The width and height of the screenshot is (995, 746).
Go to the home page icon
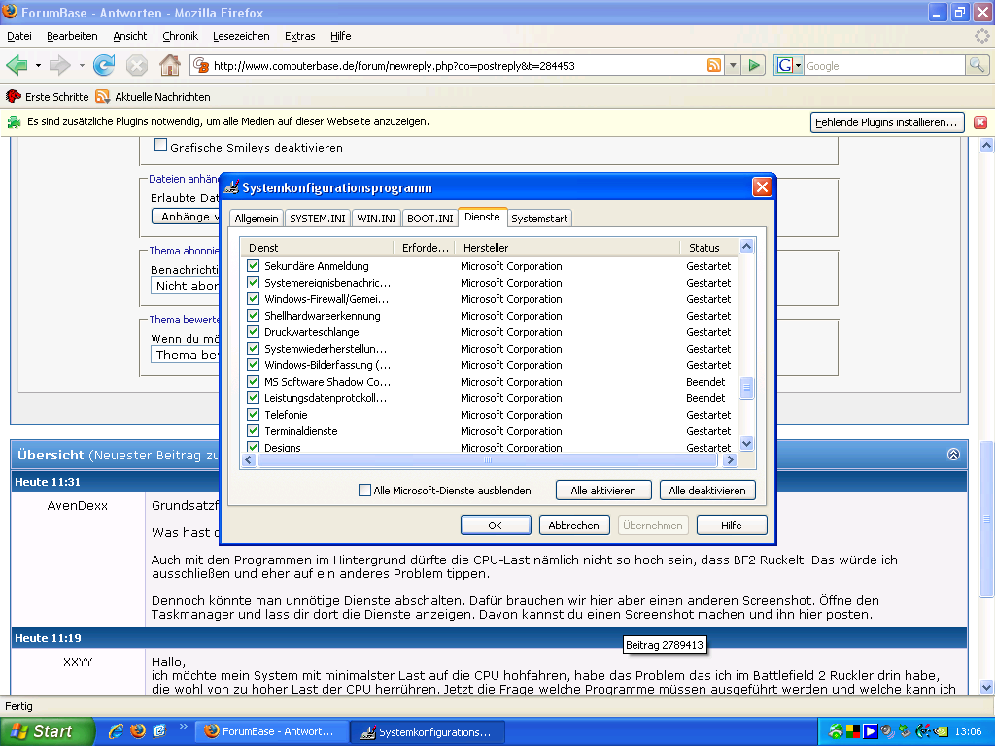point(169,65)
